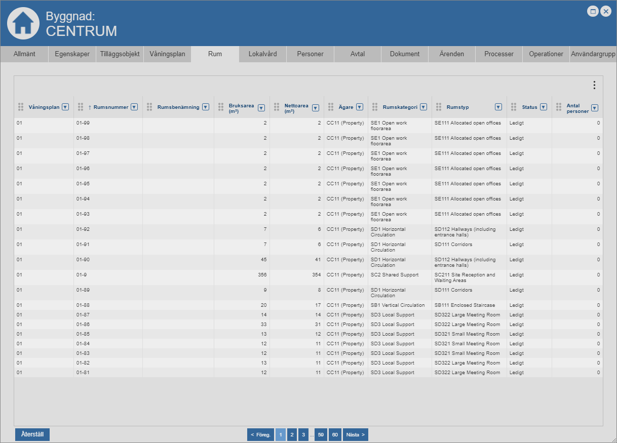Viewport: 617px width, 443px height.
Task: Click the Rumstyp column drag handle
Action: pos(439,107)
